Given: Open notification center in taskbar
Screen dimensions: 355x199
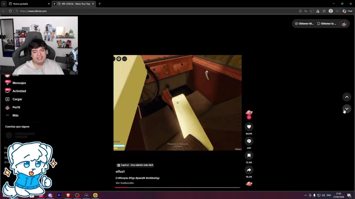Looking at the screenshot, I should 349,195.
